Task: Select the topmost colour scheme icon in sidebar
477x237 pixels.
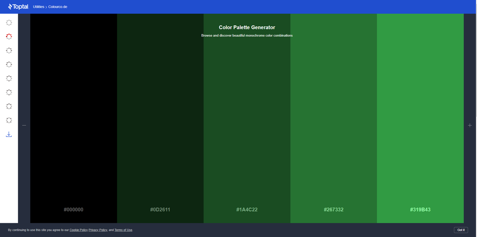Action: point(9,23)
